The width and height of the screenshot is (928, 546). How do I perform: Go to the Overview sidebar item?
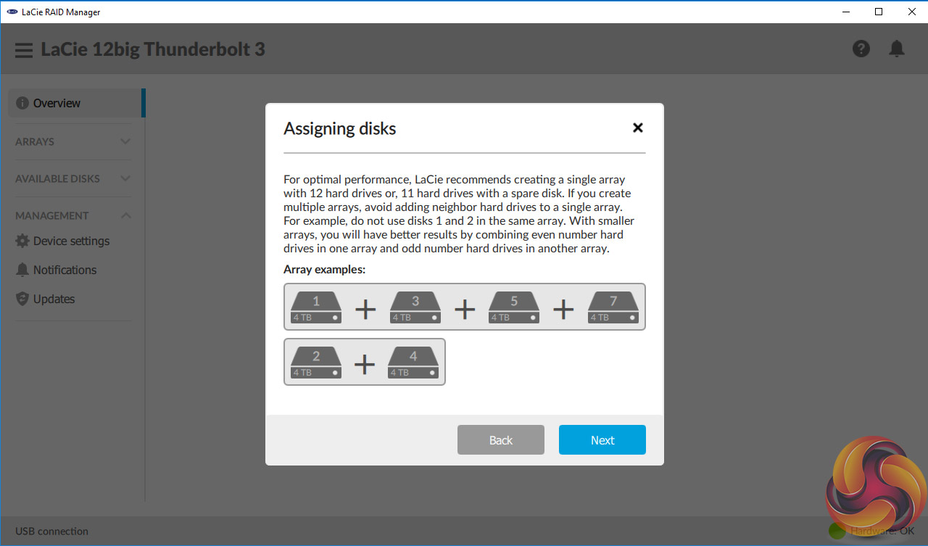(75, 103)
